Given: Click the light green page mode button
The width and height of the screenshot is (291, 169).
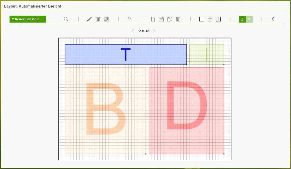Looking at the screenshot, I should click(x=249, y=19).
